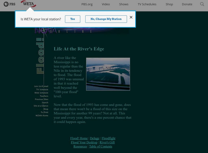Follow the Floodfight footer link
This screenshot has width=208, height=153.
(108, 138)
